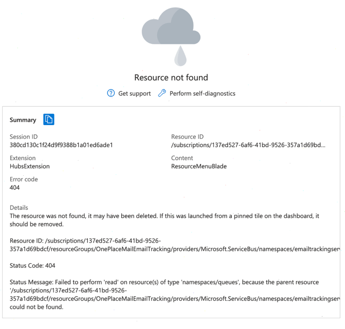345x329 pixels.
Task: Select the Session ID value 380cd130c1f24d9f9388b1a01ed6ade1
Action: tap(61, 145)
